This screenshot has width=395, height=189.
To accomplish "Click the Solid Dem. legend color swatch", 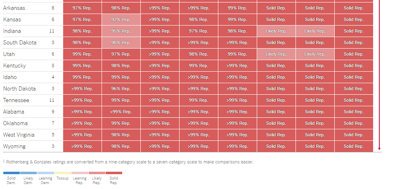I will (x=11, y=173).
